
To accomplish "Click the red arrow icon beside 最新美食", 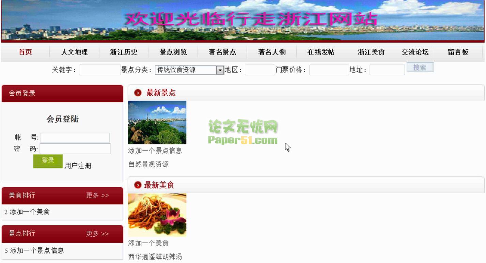I will pyautogui.click(x=138, y=185).
